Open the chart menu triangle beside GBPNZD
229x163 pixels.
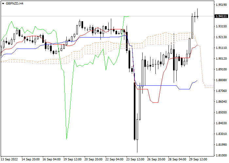3,4
